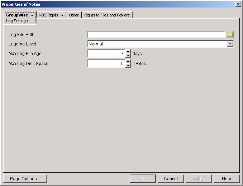This screenshot has height=186, width=243.
Task: Decrease Max Log Disk Space value
Action: (128, 65)
